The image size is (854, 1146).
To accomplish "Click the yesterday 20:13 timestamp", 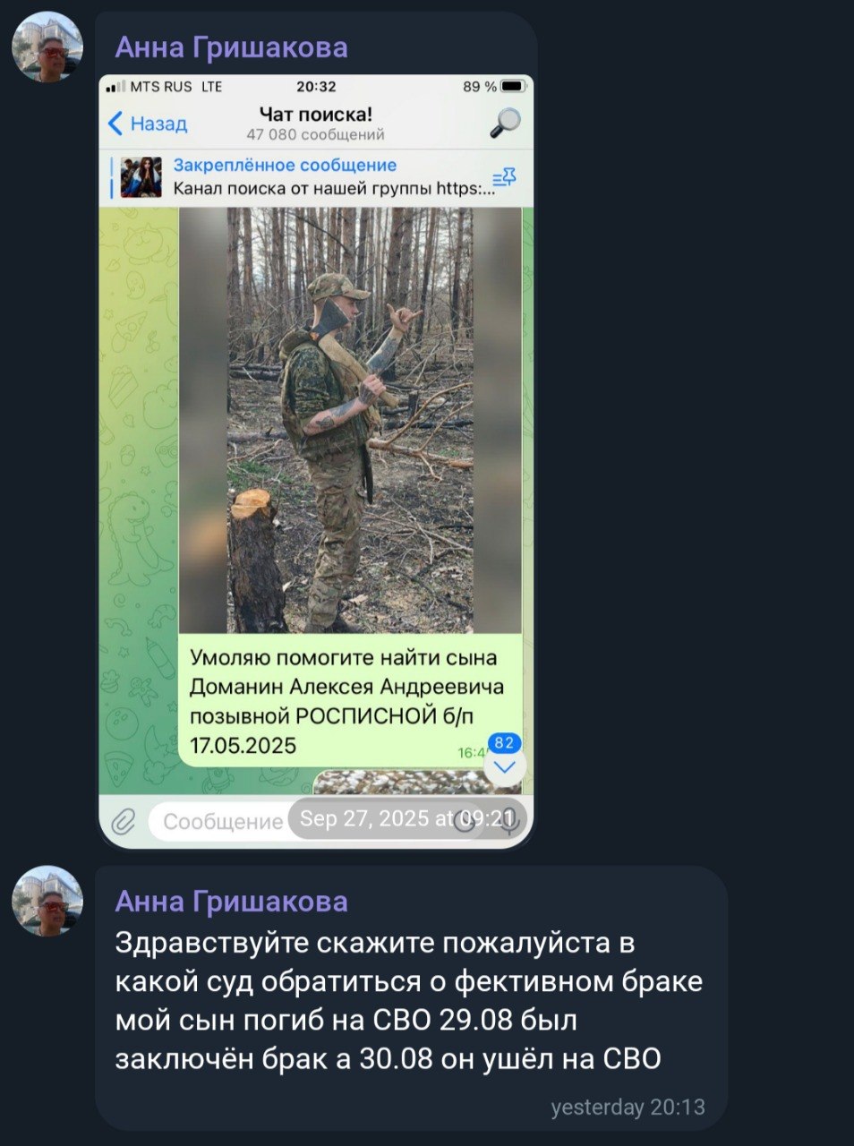I will pos(628,1108).
